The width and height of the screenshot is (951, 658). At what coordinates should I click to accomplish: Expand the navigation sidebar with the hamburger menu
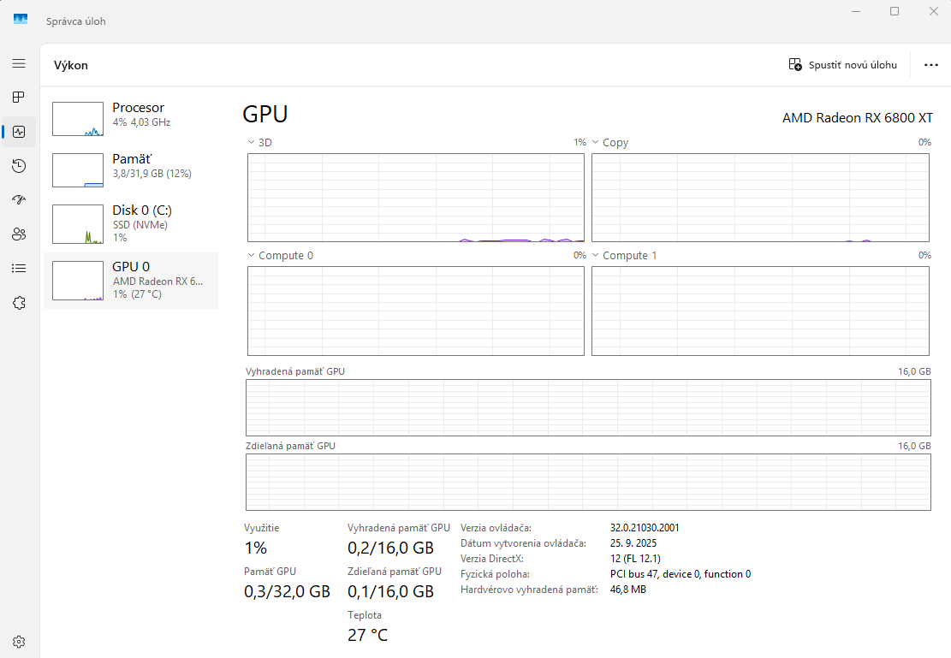click(x=18, y=62)
